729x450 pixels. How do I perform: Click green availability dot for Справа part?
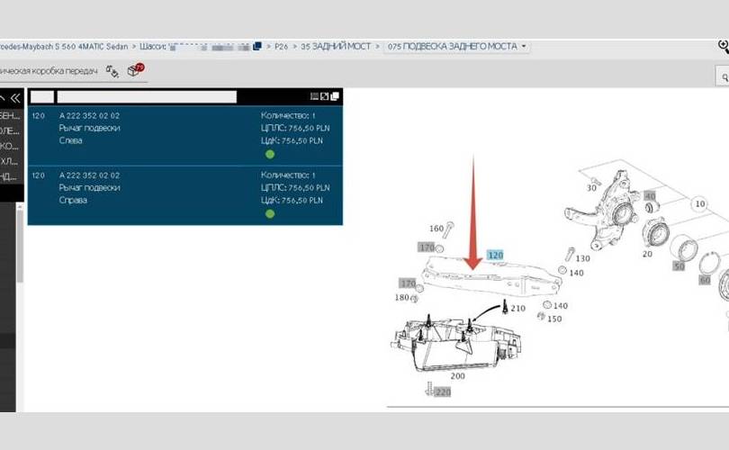pos(269,213)
